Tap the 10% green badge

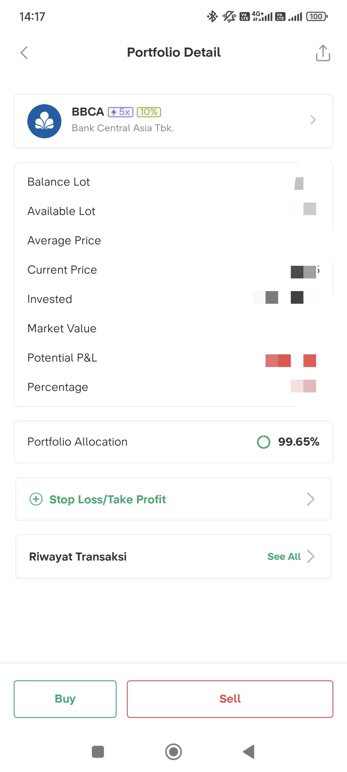pos(149,112)
